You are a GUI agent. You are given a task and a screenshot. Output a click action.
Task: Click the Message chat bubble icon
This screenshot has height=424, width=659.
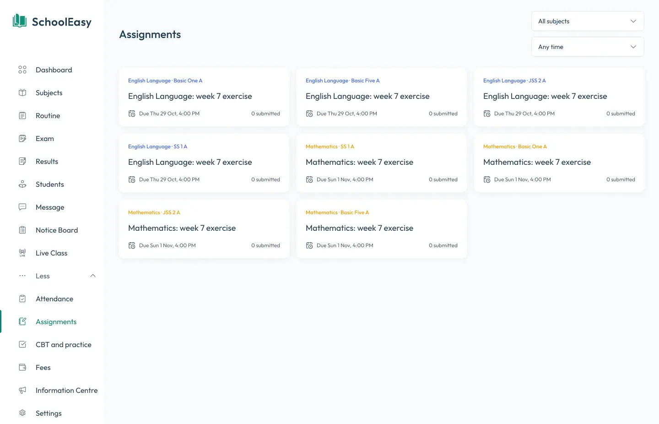22,207
